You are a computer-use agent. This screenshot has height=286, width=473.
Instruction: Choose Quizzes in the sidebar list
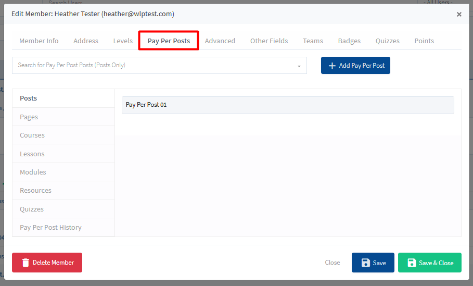[63, 209]
